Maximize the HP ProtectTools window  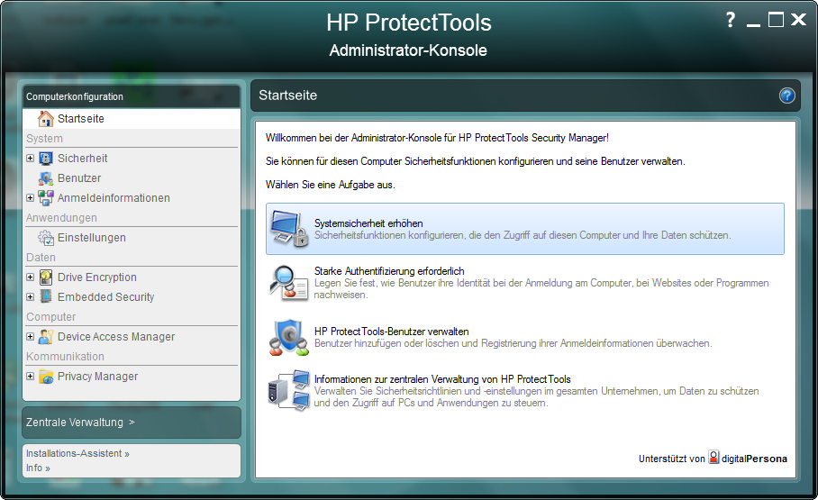(776, 20)
